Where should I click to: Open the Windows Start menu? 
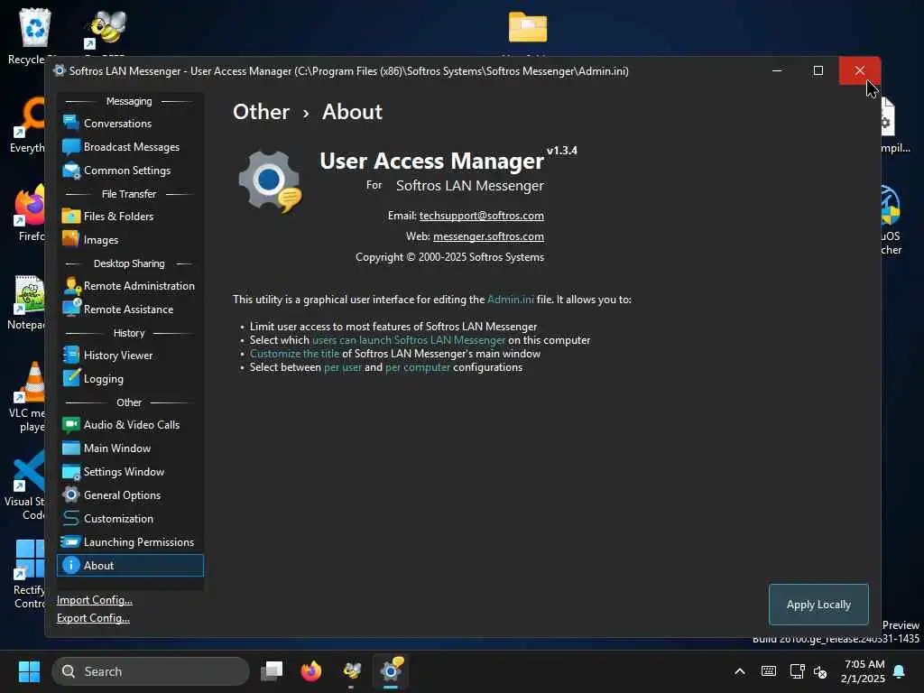point(29,671)
